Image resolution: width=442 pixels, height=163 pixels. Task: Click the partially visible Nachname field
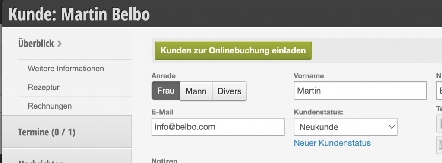(x=439, y=91)
